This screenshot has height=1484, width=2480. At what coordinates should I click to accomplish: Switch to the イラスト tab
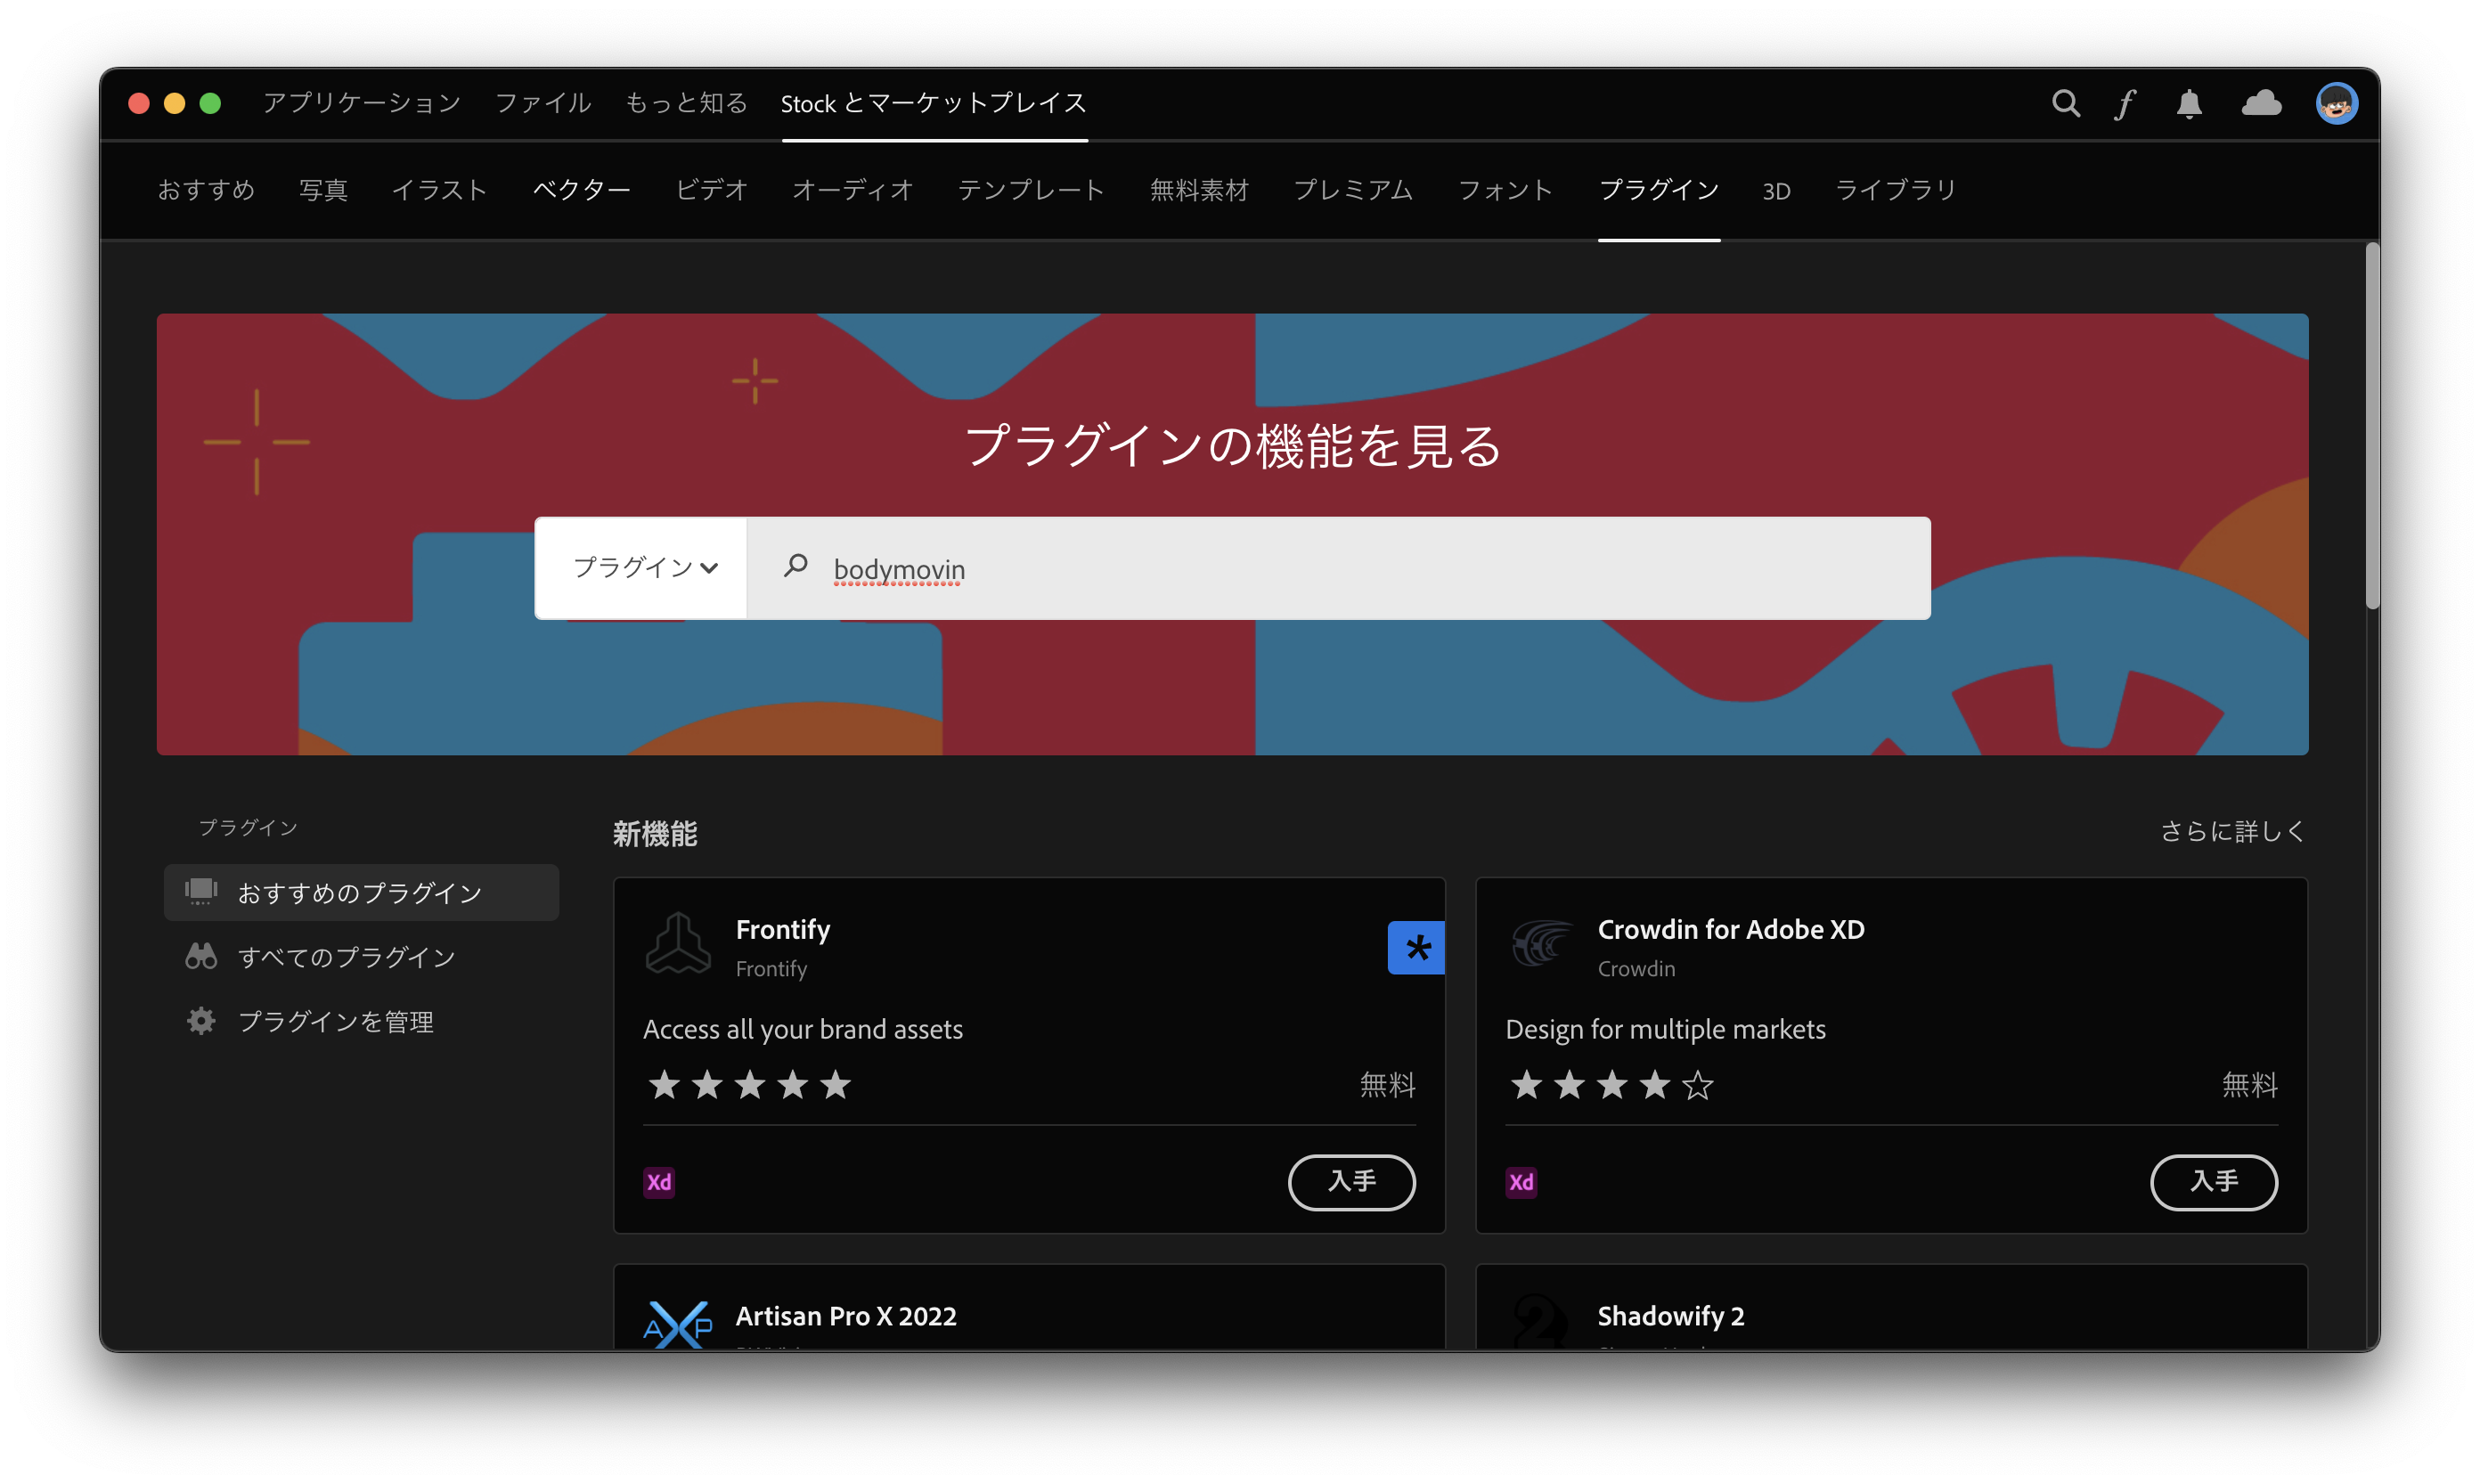coord(439,190)
